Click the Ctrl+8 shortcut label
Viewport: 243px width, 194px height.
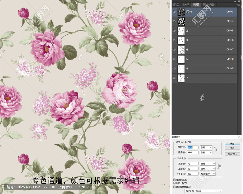click(x=230, y=59)
